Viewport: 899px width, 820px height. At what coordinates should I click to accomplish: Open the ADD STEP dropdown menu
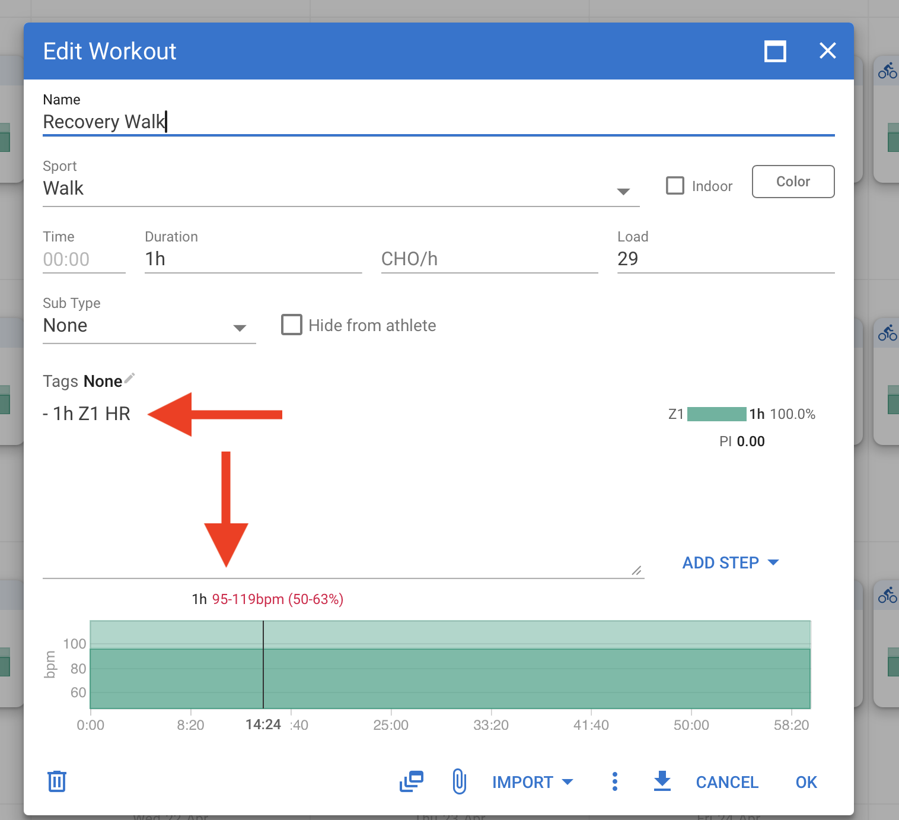[x=730, y=562]
